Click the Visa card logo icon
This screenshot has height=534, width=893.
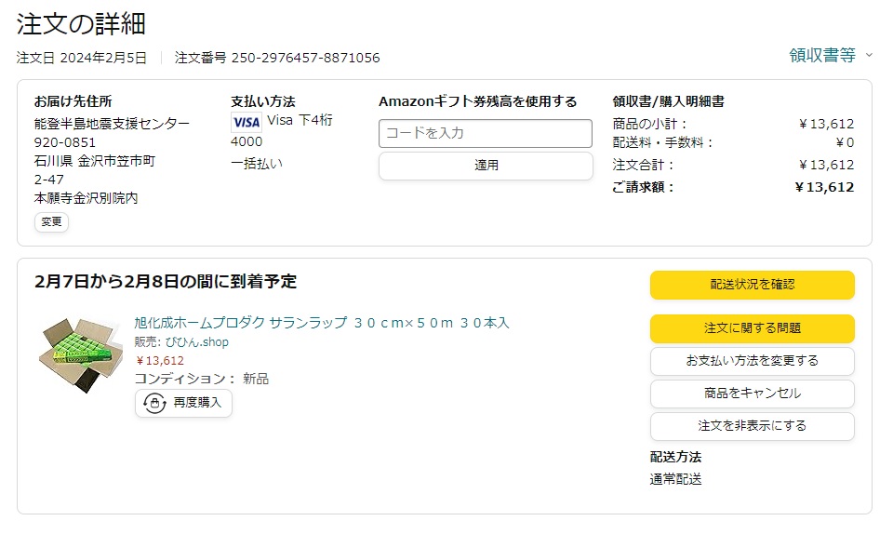click(x=246, y=122)
